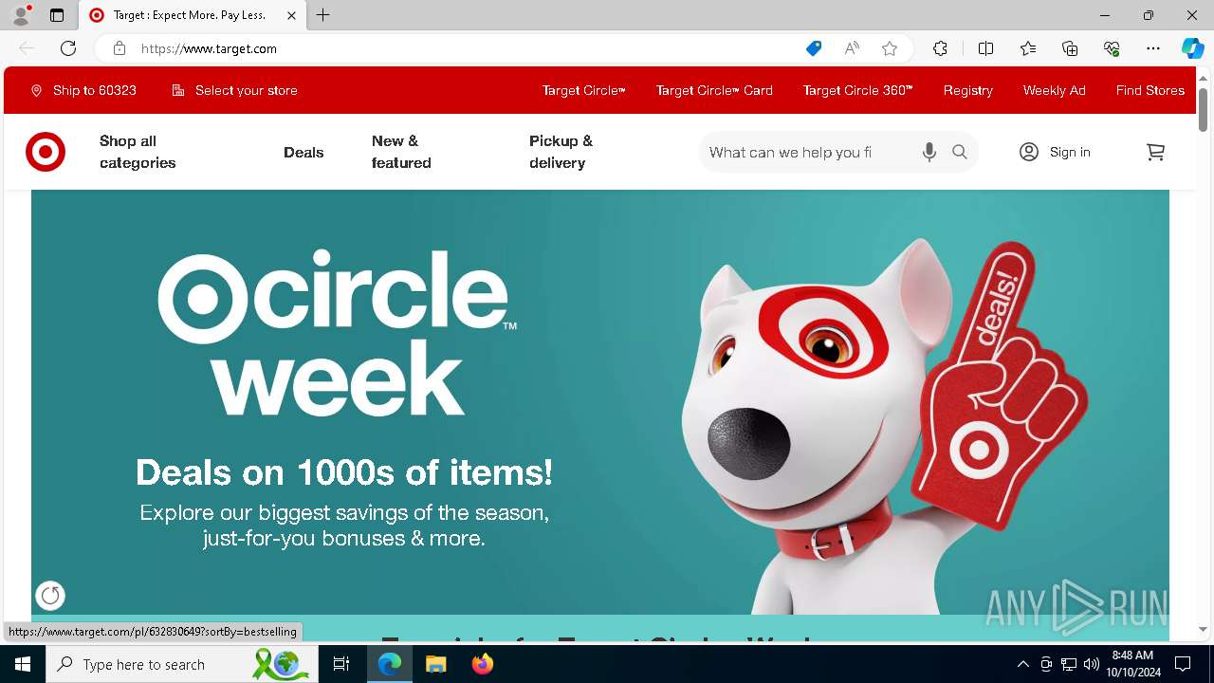The width and height of the screenshot is (1214, 683).
Task: Add page to favorites star icon
Action: (890, 48)
